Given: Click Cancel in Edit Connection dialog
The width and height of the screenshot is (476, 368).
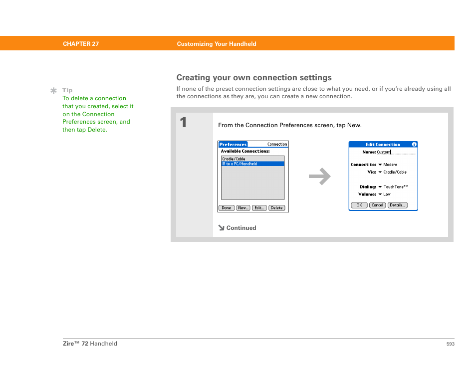Looking at the screenshot, I should click(377, 205).
